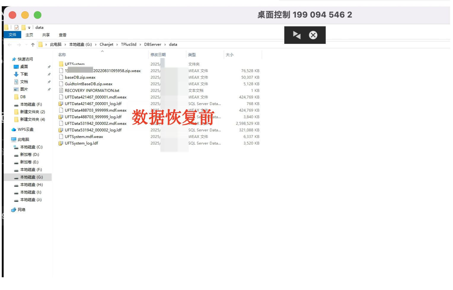Click the 图片 pictures icon in the sidebar

click(16, 89)
